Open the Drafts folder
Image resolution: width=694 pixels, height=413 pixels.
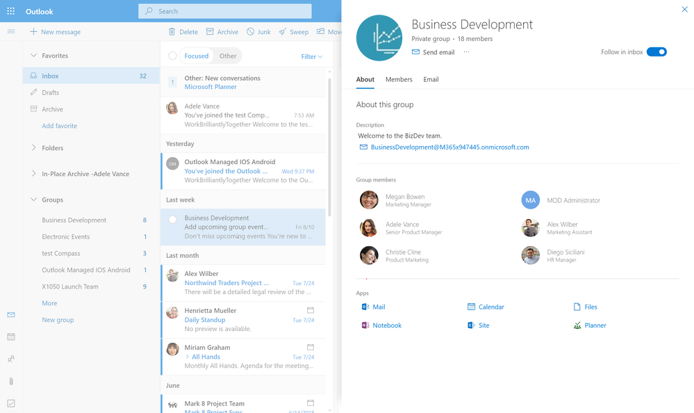[91, 92]
